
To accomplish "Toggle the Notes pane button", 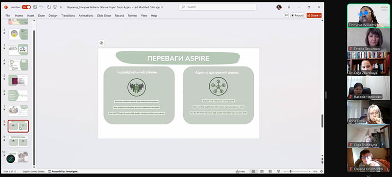I will click(241, 172).
